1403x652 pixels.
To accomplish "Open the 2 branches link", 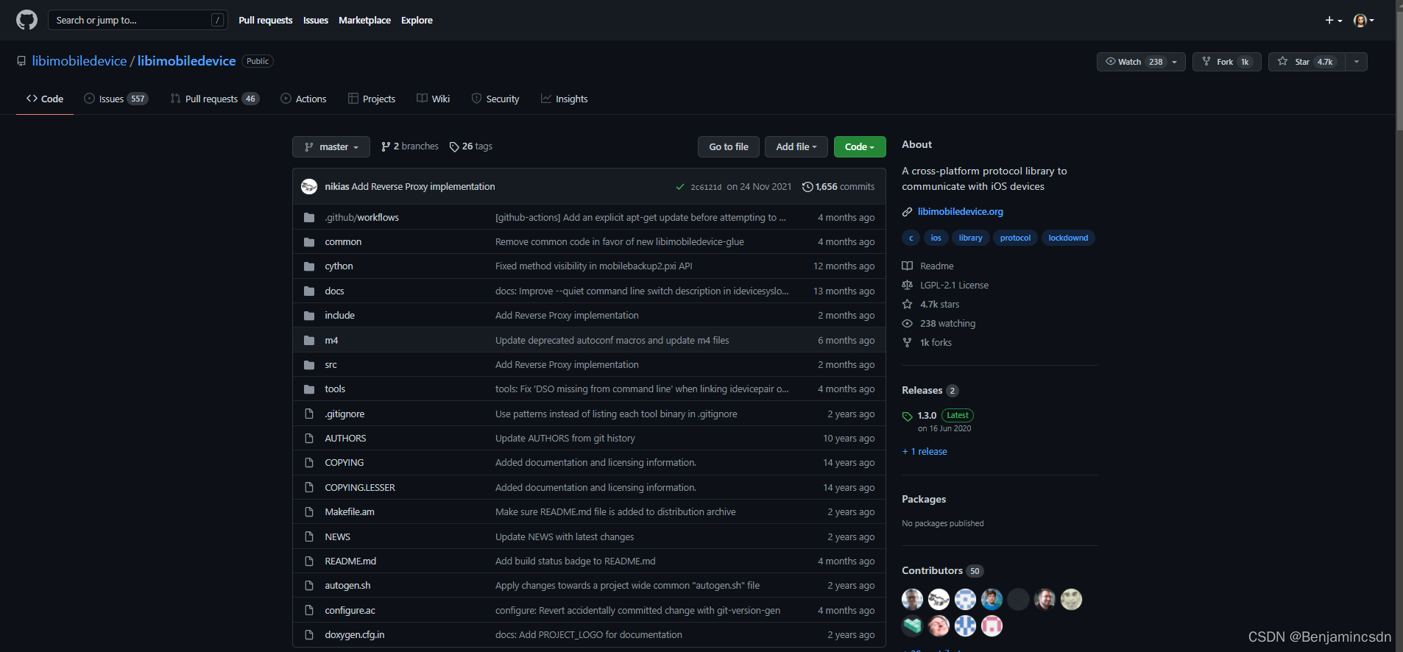I will pyautogui.click(x=410, y=146).
